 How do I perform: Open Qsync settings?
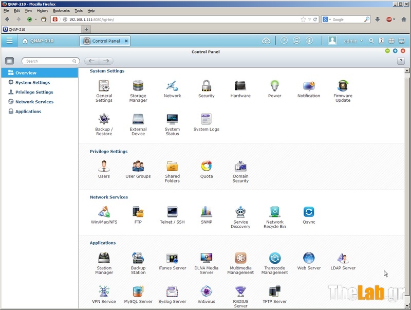pos(309,215)
